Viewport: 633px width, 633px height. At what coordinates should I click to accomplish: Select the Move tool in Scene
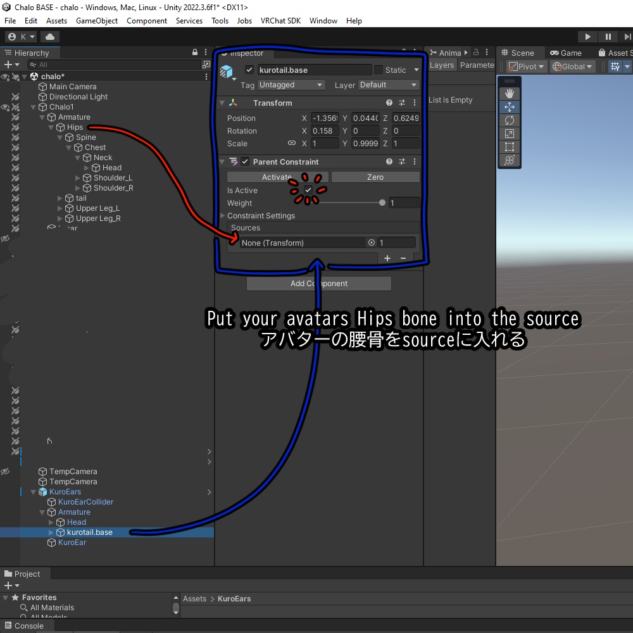click(510, 107)
